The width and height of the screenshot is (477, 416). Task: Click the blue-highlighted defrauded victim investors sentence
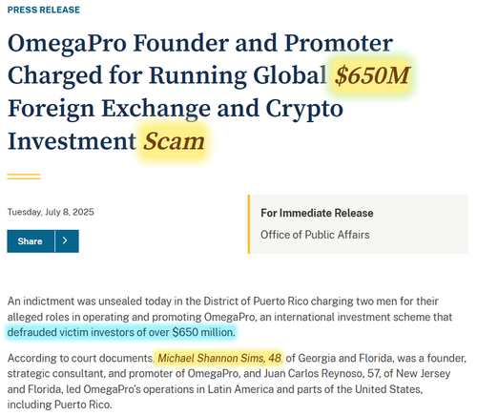(x=121, y=332)
